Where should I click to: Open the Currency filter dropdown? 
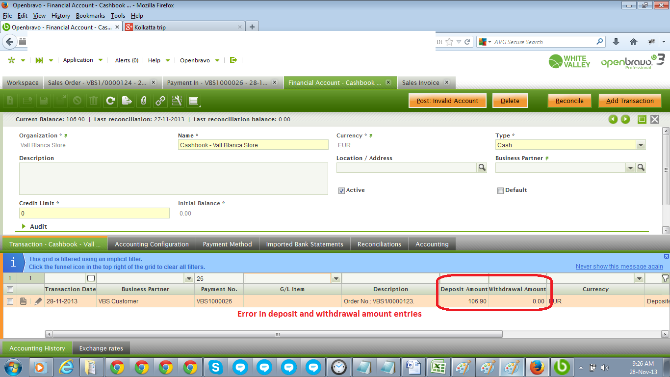pyautogui.click(x=639, y=278)
